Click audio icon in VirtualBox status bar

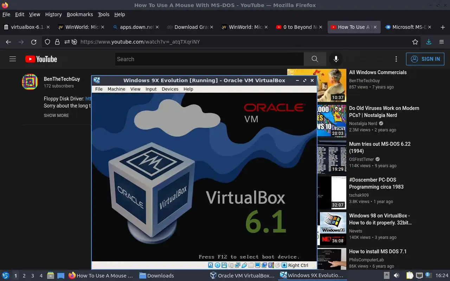[x=231, y=265]
